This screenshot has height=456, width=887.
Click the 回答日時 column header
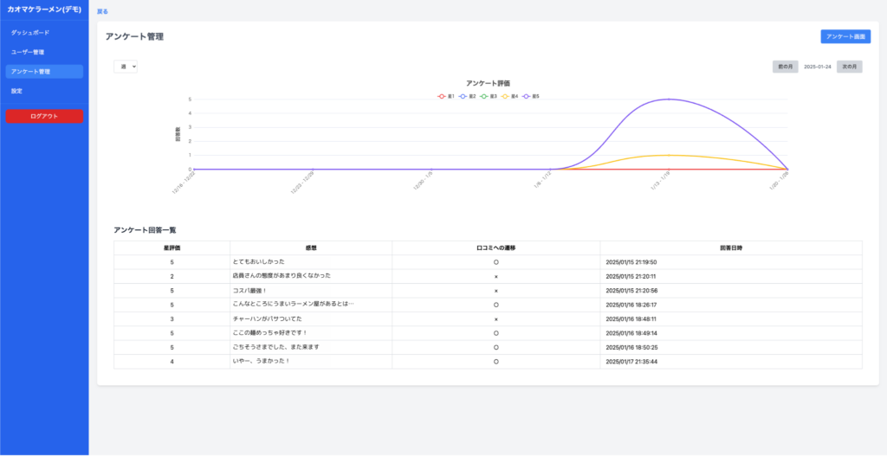[730, 247]
